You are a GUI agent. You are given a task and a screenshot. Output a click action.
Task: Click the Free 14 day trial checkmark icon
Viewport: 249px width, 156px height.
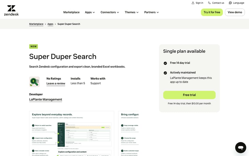(165, 63)
